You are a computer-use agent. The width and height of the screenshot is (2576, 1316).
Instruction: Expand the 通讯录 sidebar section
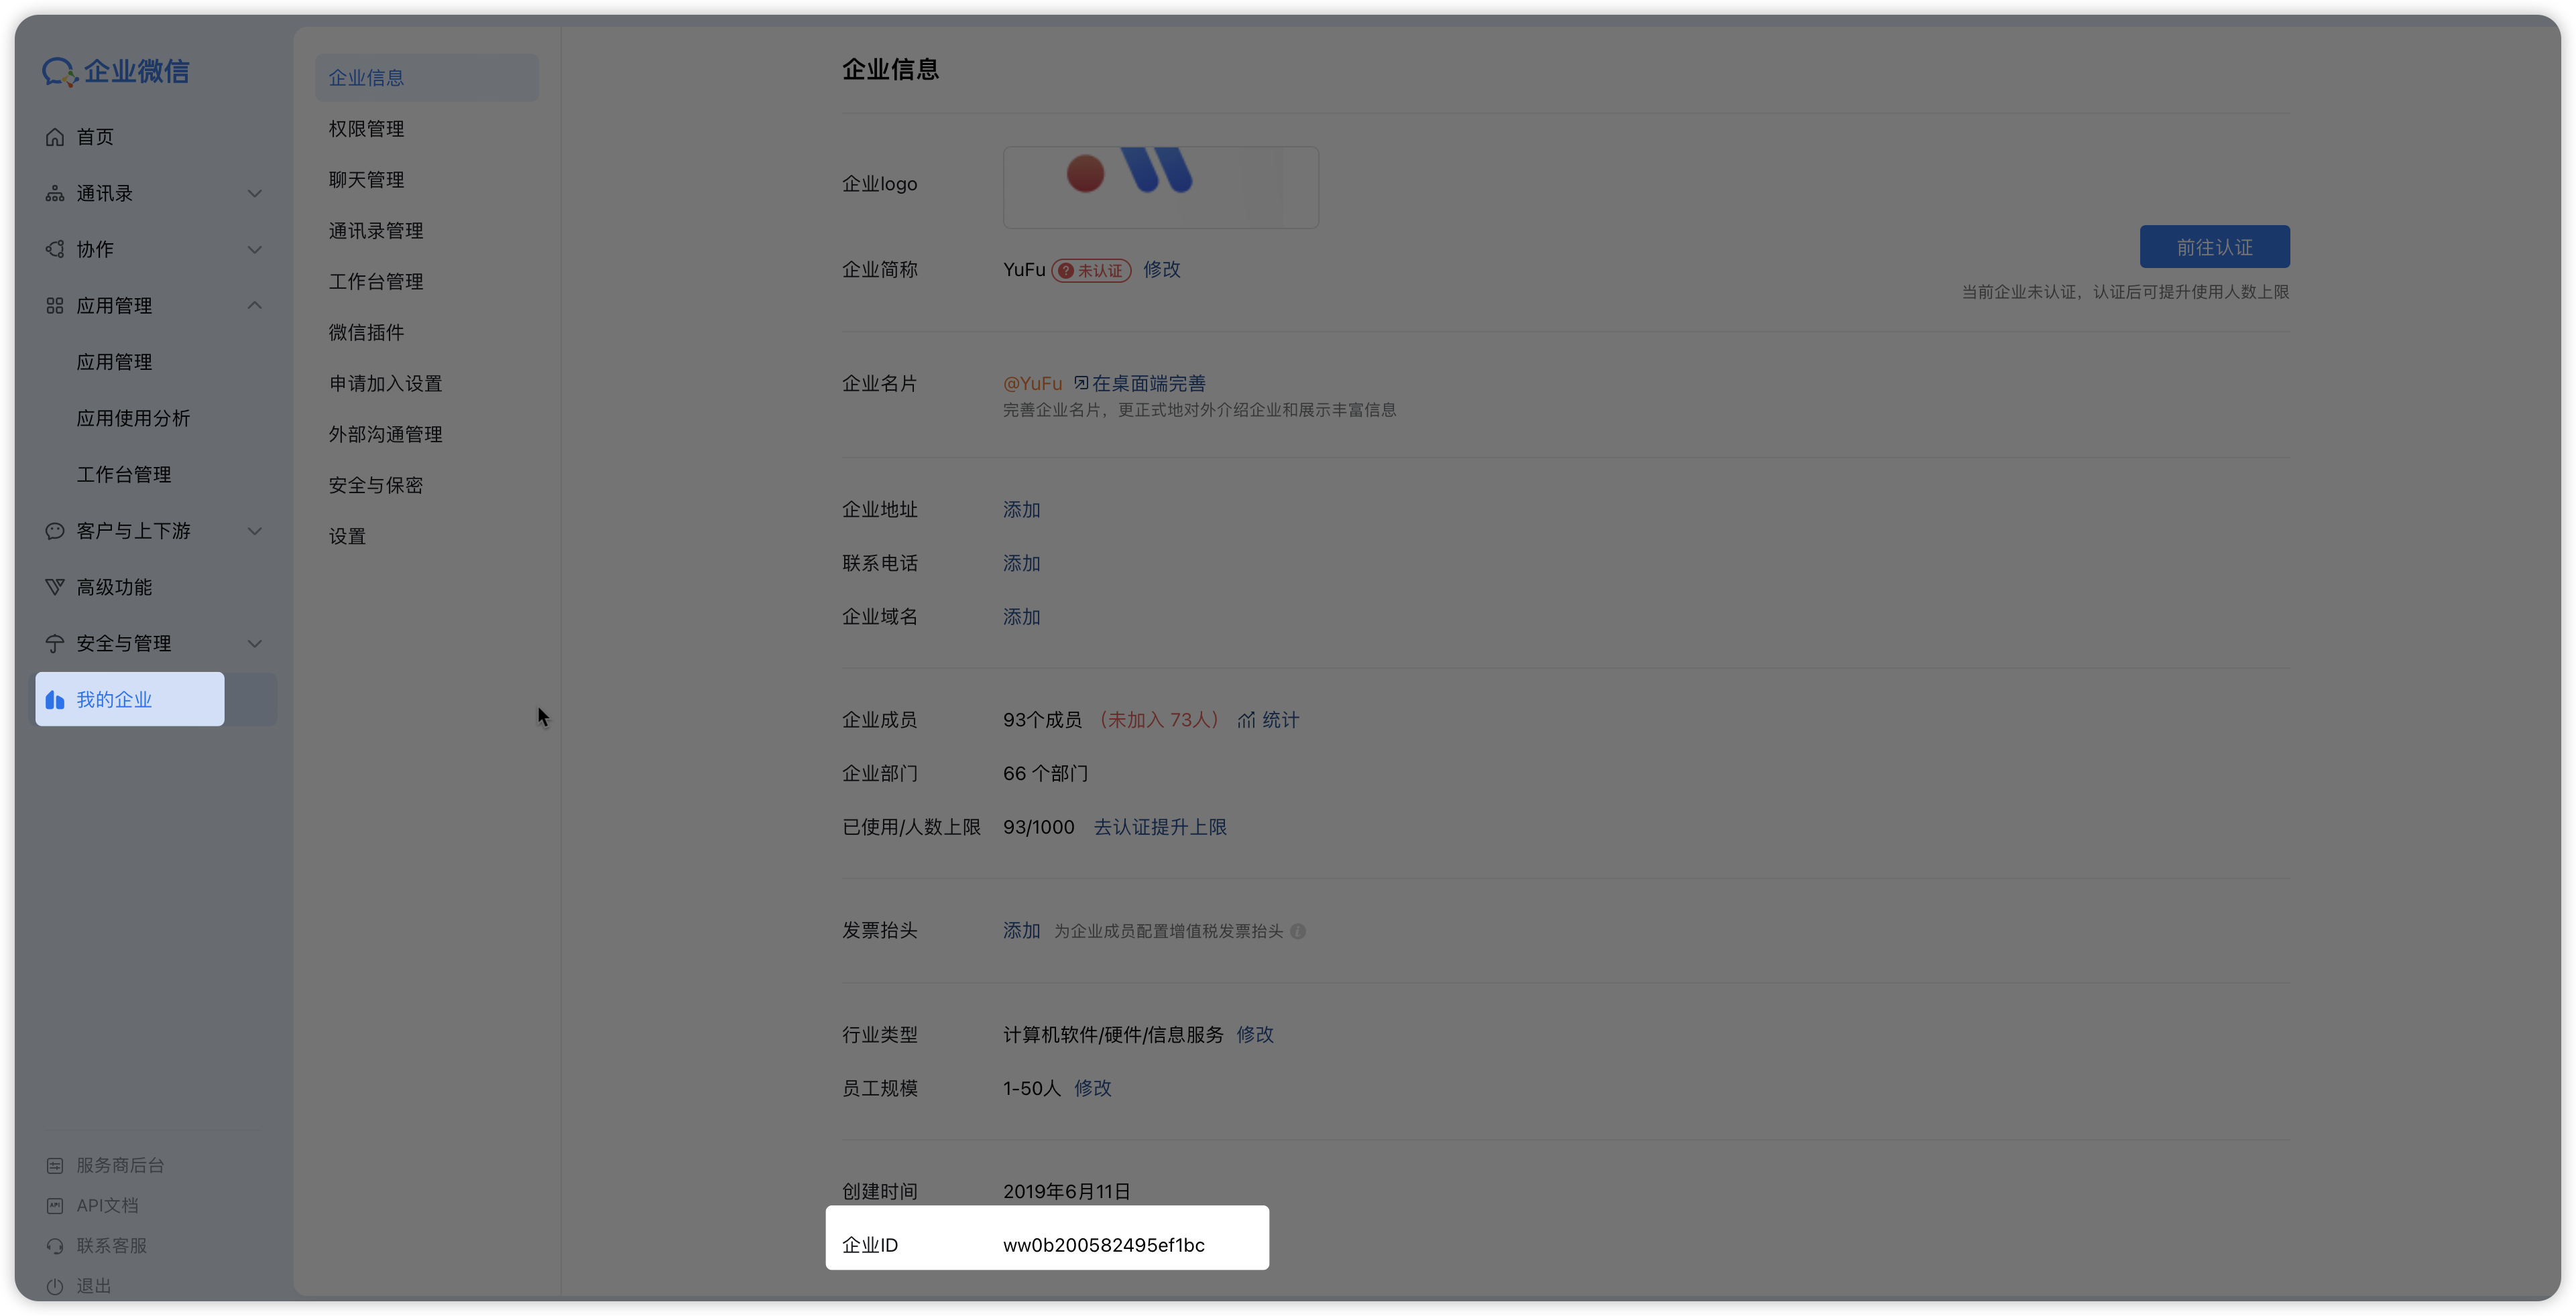coord(255,194)
